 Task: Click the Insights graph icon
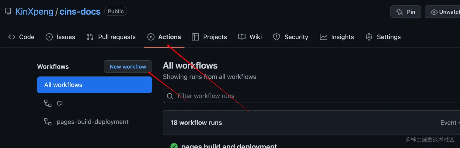click(323, 37)
